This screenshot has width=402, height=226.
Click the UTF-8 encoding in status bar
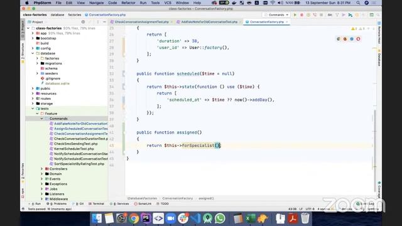coord(310,209)
